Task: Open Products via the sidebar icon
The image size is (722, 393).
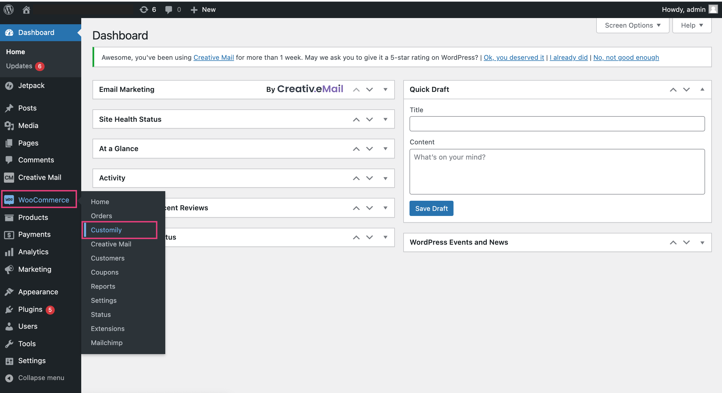Action: pos(9,217)
